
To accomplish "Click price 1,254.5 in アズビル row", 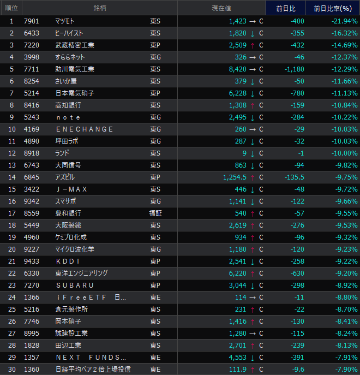I will coord(235,177).
